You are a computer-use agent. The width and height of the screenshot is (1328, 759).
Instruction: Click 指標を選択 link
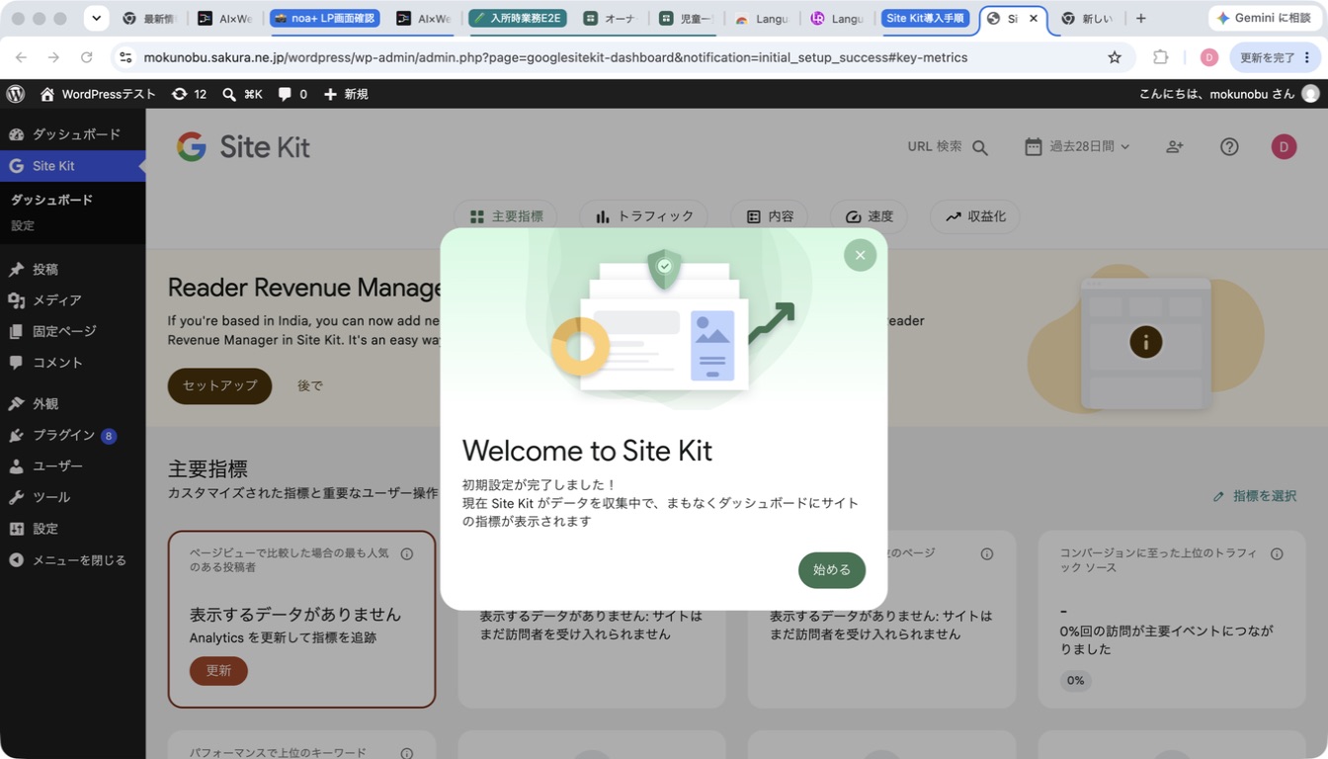1255,496
